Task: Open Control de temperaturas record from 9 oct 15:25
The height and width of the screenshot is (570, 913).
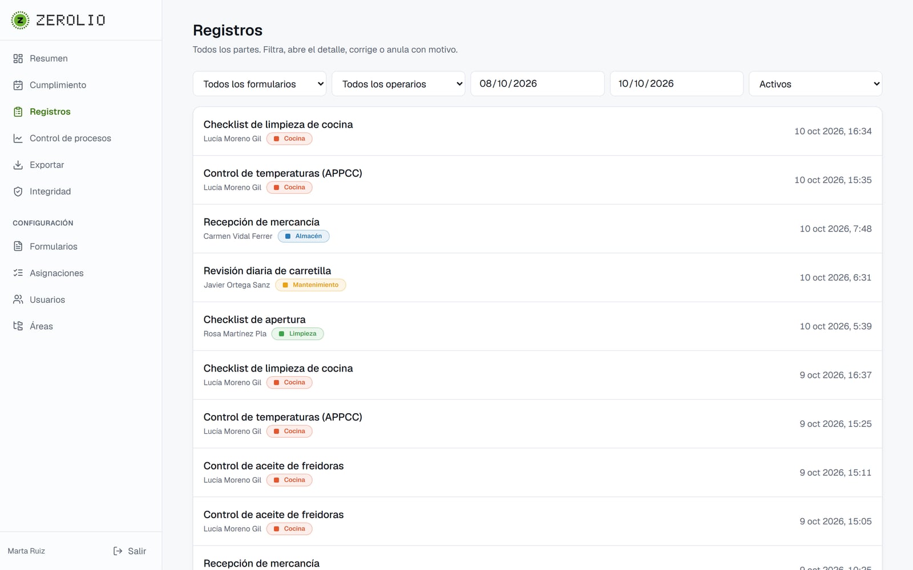Action: [x=538, y=424]
